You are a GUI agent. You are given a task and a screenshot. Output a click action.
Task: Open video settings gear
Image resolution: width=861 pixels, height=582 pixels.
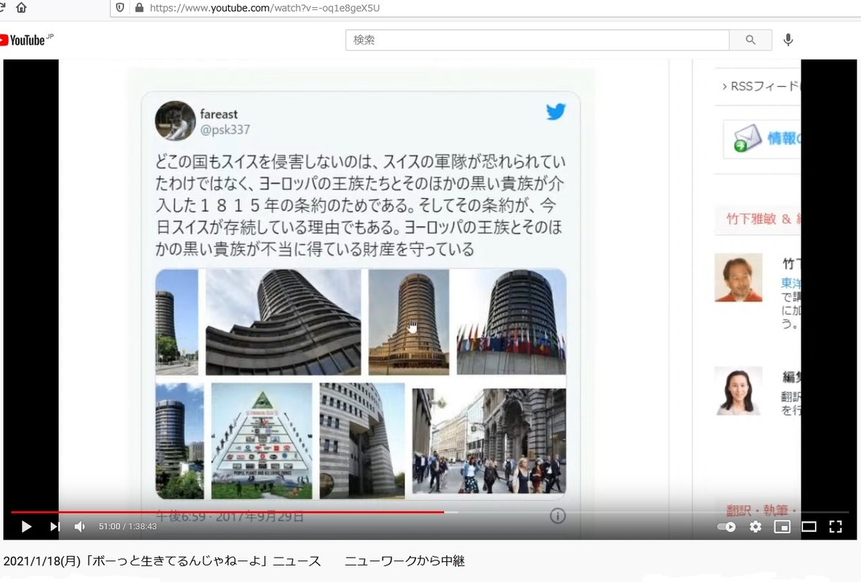[x=756, y=527]
